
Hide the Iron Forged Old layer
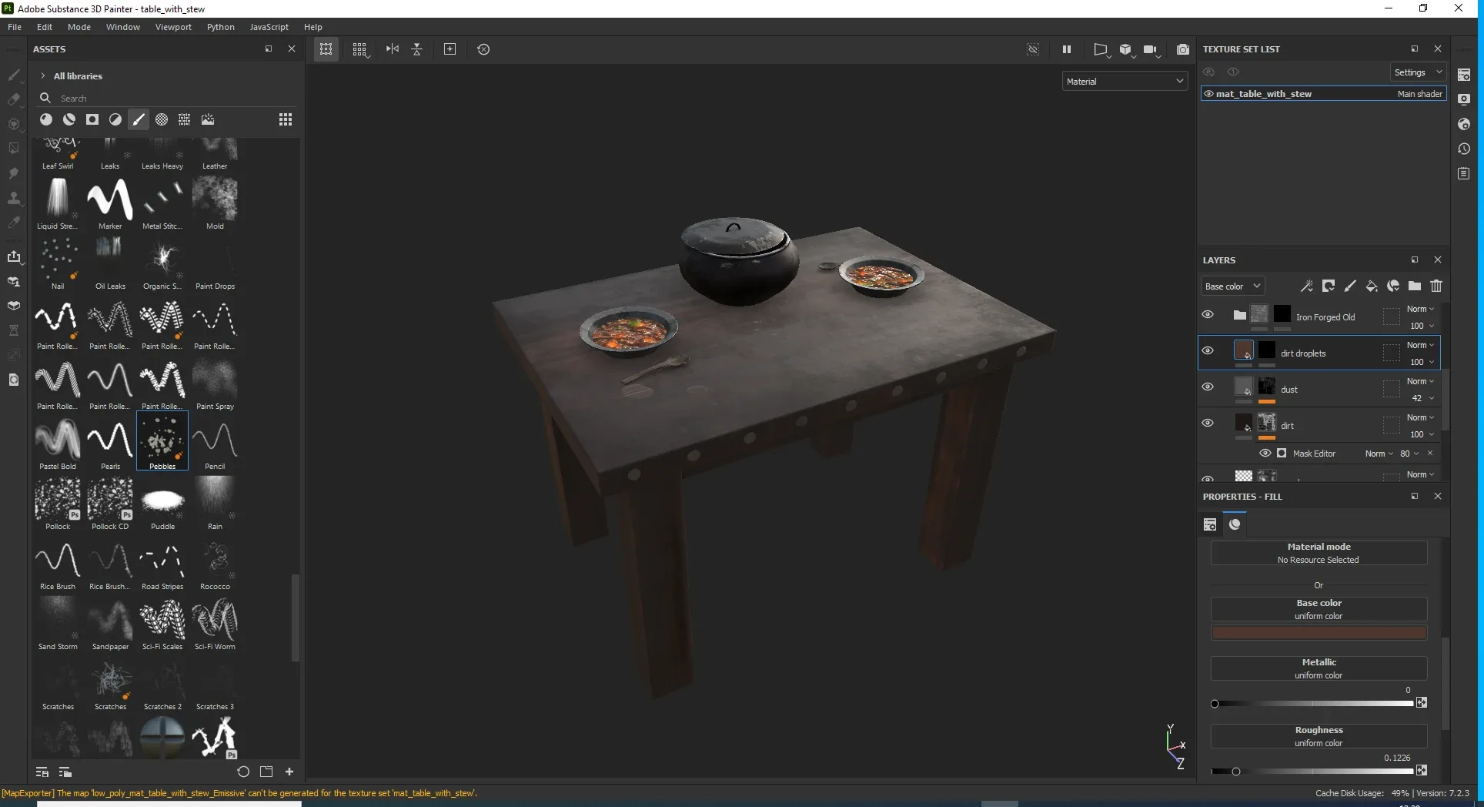1208,314
